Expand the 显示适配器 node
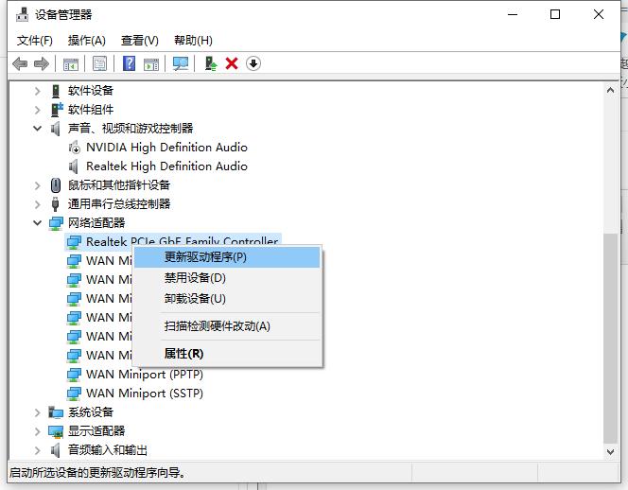 click(37, 431)
